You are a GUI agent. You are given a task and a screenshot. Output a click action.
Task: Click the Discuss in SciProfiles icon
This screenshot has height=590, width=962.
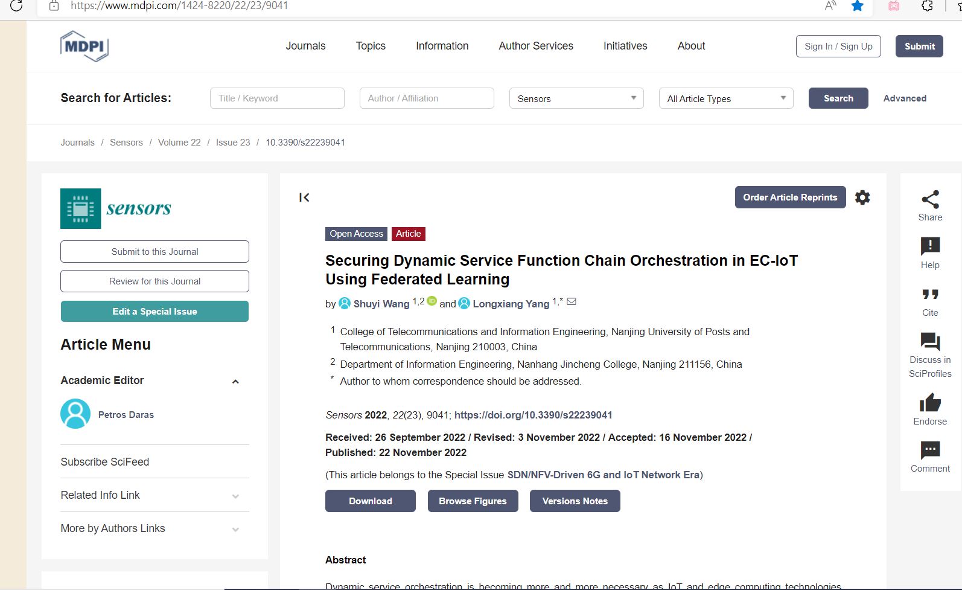click(930, 342)
